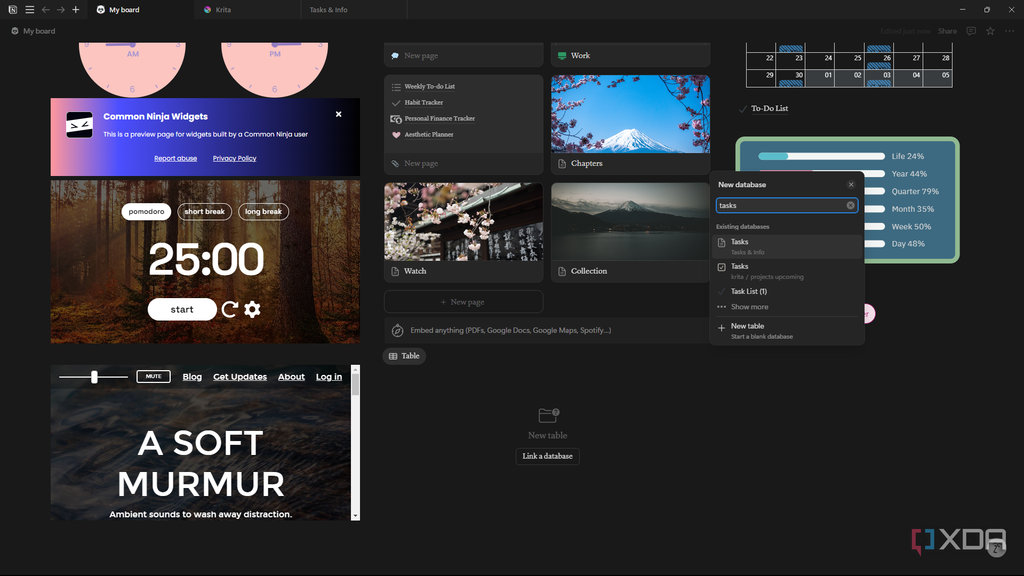Click the Share button
This screenshot has height=576, width=1024.
(947, 31)
